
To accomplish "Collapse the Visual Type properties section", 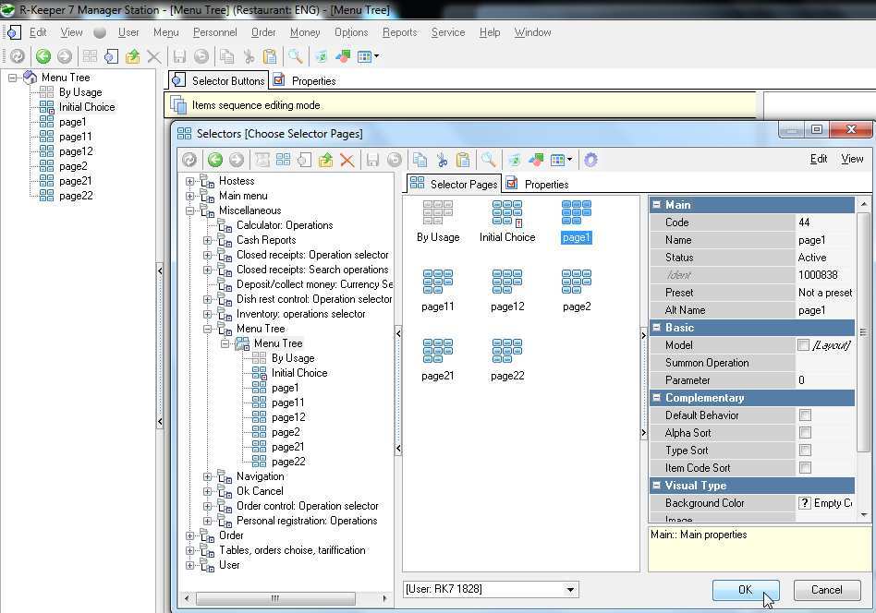I will click(x=656, y=486).
